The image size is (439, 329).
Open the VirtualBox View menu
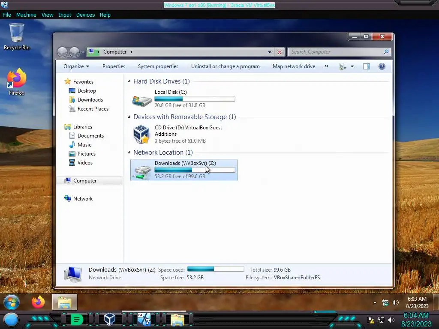point(47,15)
